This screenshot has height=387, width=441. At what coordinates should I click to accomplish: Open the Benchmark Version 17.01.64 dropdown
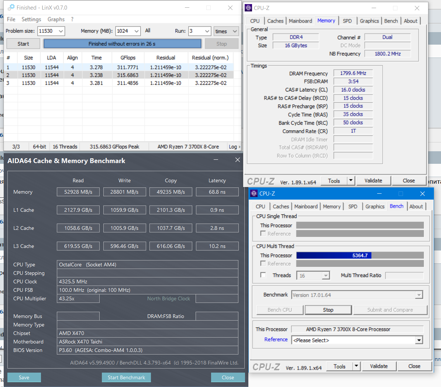pyautogui.click(x=419, y=295)
